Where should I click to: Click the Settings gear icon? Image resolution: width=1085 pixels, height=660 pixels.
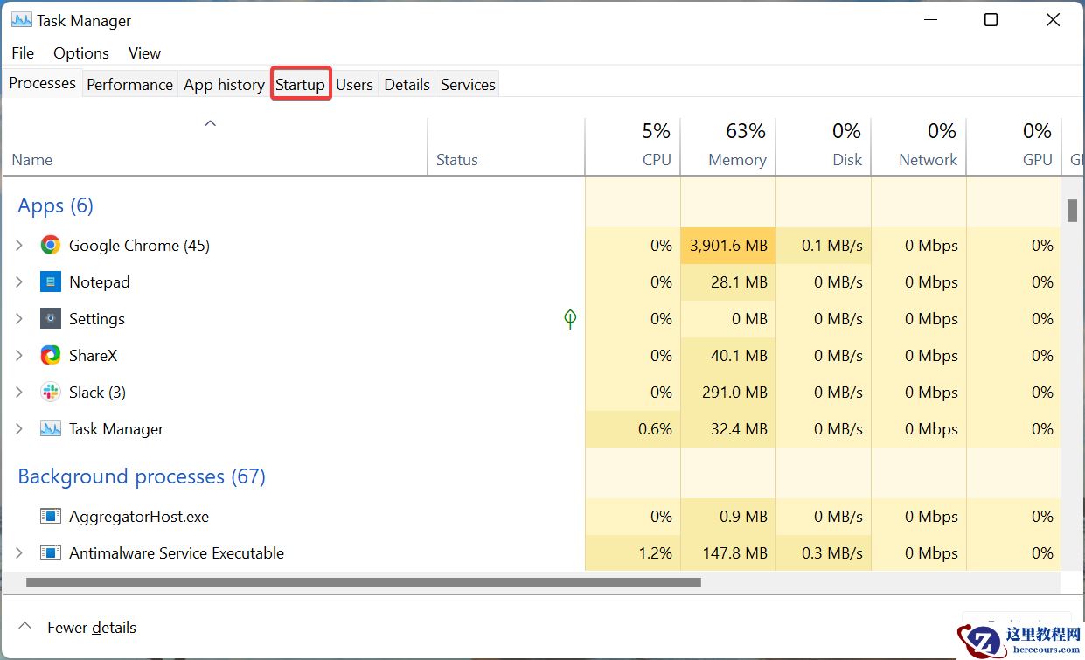coord(51,319)
